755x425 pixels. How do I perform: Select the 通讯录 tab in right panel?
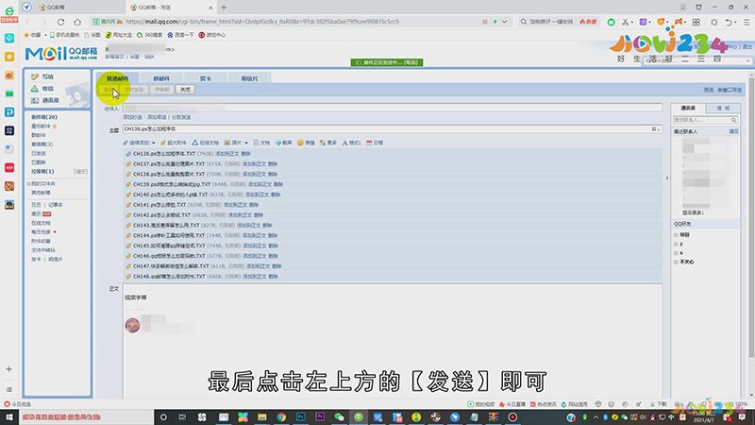pyautogui.click(x=688, y=108)
